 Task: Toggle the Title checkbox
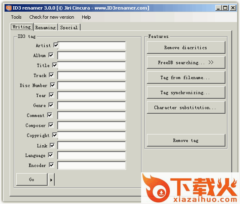coord(55,65)
